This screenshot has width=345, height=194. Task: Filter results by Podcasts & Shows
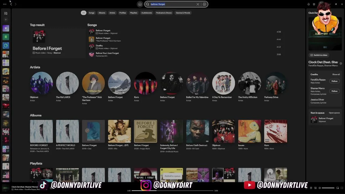click(164, 13)
